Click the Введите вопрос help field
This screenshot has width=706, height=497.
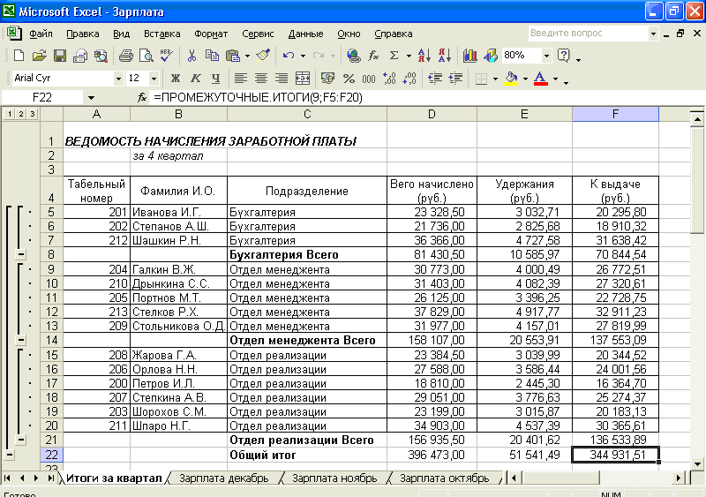[588, 34]
